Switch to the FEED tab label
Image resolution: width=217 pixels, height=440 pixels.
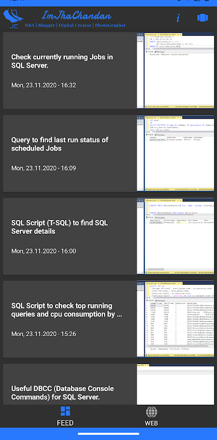(65, 423)
